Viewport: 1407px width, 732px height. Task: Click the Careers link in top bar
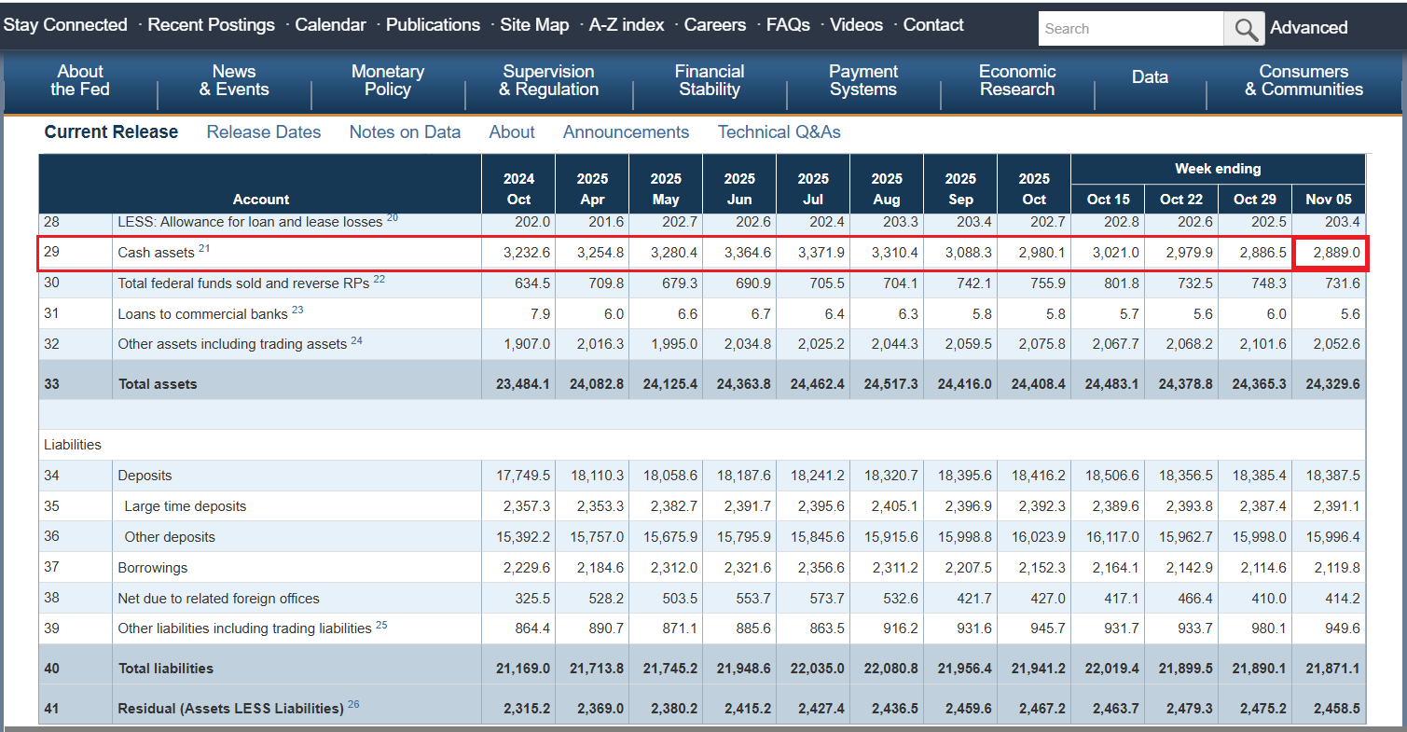[714, 25]
